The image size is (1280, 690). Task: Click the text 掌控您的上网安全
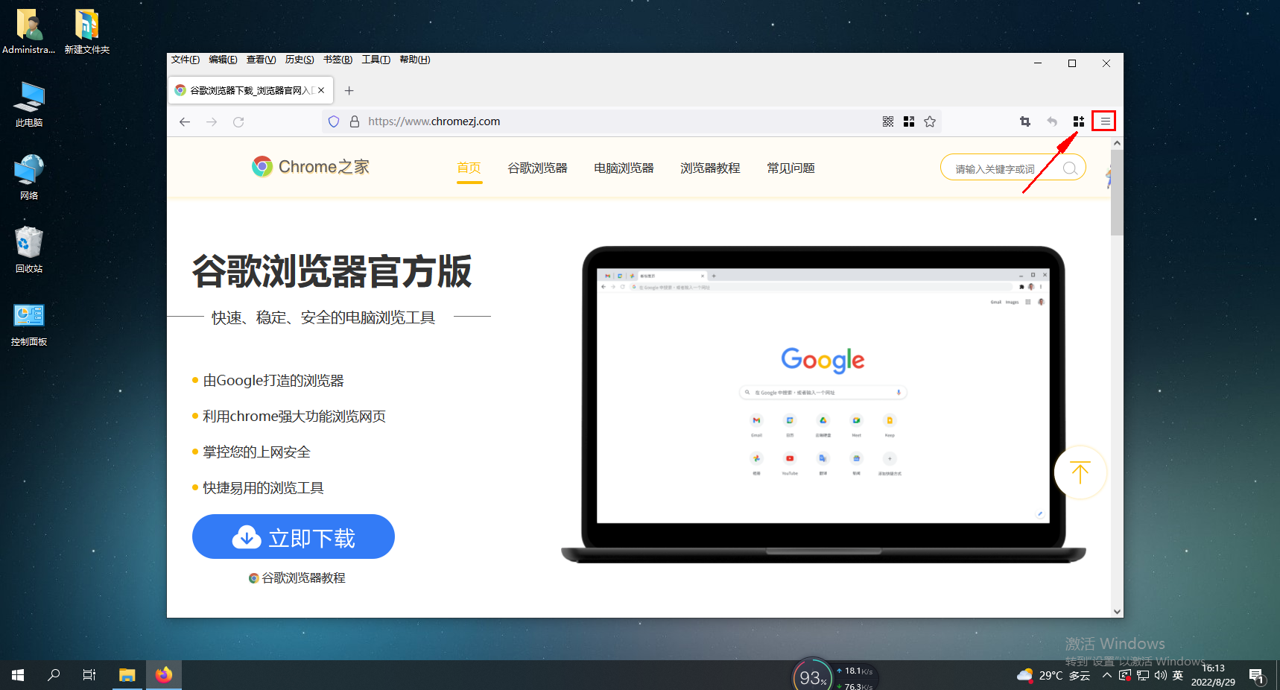pos(256,452)
